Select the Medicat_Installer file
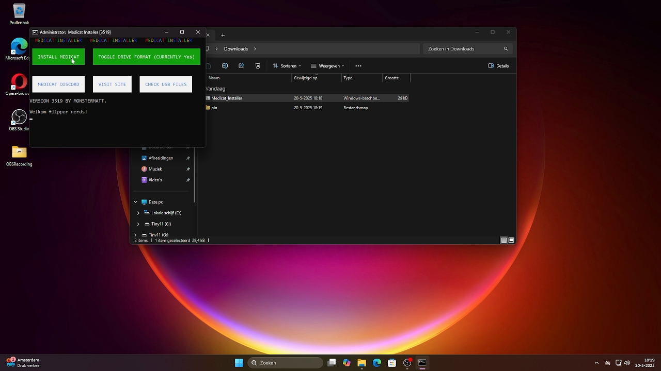 (x=307, y=98)
